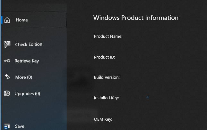Click the Home house icon
Screen dimensions: 207x130
(8, 20)
